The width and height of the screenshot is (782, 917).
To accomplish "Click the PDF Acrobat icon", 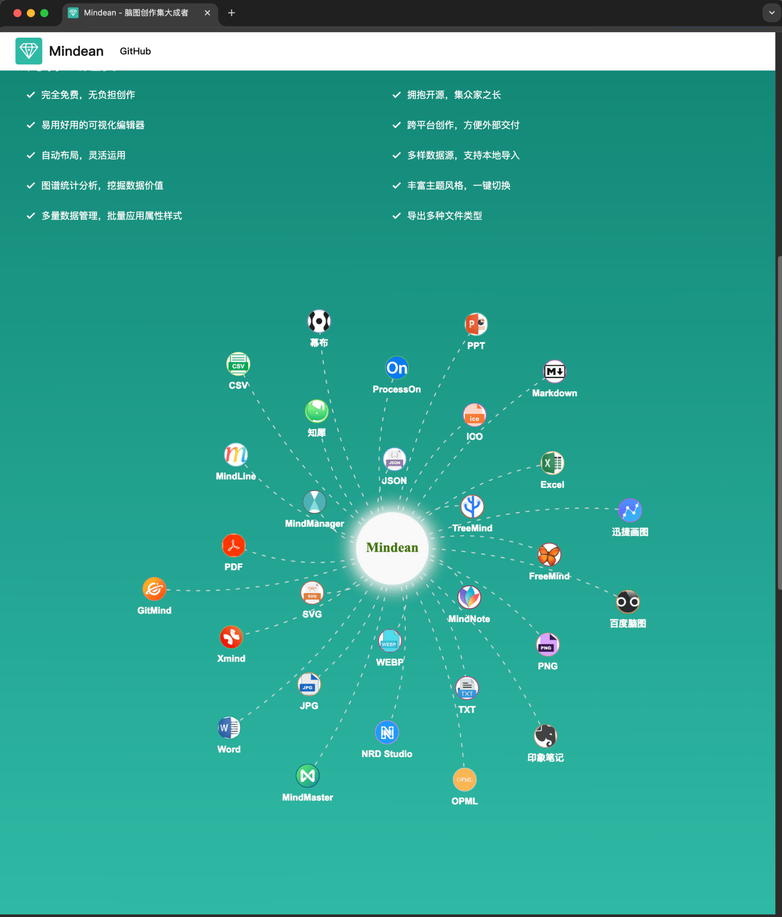I will click(x=234, y=545).
